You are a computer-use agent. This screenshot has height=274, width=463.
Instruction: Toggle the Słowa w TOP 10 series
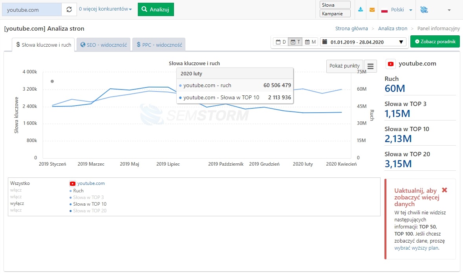point(90,204)
